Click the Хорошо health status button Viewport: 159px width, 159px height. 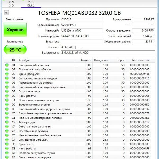point(15,30)
